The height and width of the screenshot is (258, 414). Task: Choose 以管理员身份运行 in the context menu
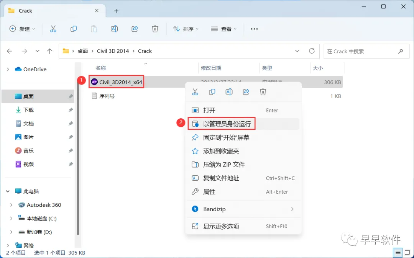tap(243, 124)
